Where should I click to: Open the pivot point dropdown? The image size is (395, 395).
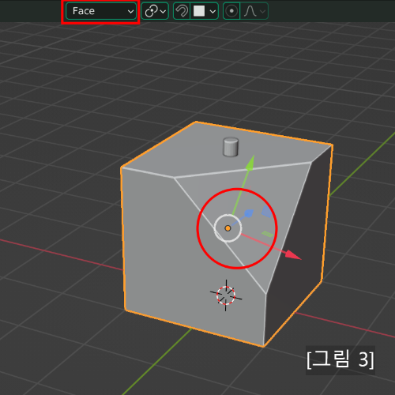tap(155, 11)
